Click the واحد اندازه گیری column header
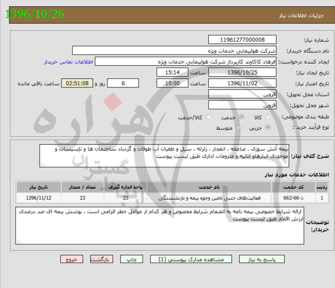This screenshot has width=335, height=288. coord(125,187)
